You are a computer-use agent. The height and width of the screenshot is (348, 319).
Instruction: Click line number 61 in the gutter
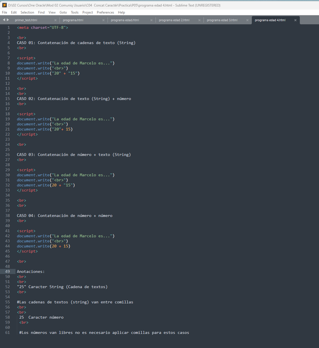click(8, 333)
